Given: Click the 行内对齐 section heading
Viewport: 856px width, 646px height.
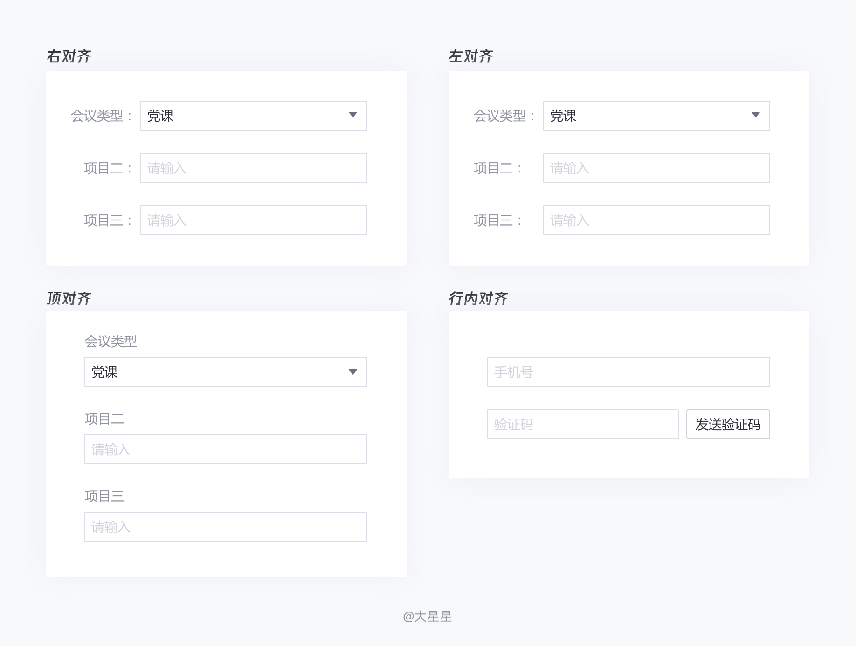Looking at the screenshot, I should coord(479,297).
